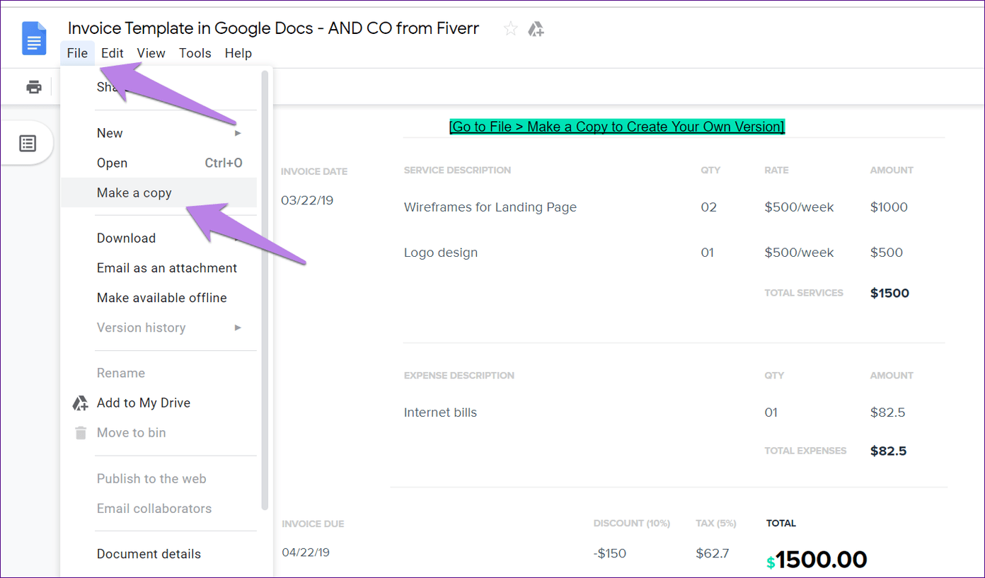Click the TOTAL EXPENSES label
This screenshot has width=985, height=578.
[805, 451]
